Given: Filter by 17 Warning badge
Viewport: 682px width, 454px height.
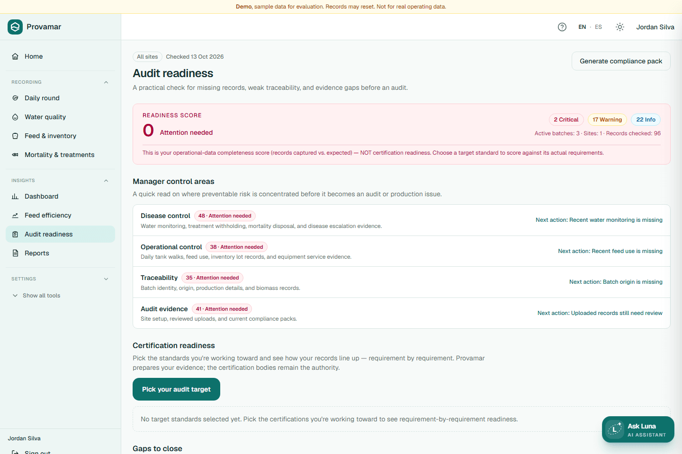Looking at the screenshot, I should 607,120.
